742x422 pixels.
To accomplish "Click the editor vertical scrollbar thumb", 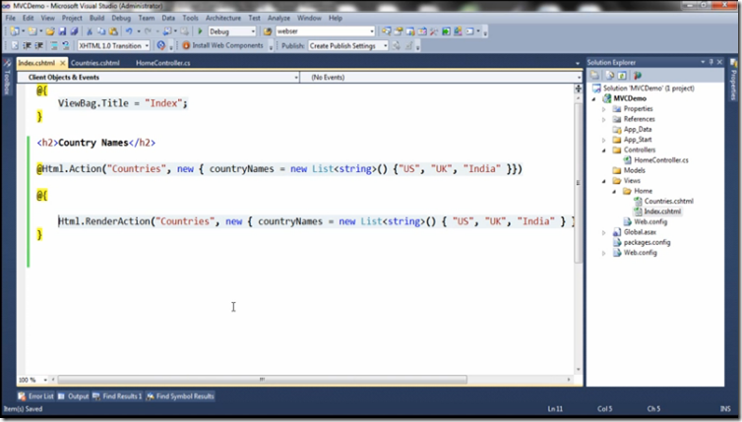I will coord(579,182).
